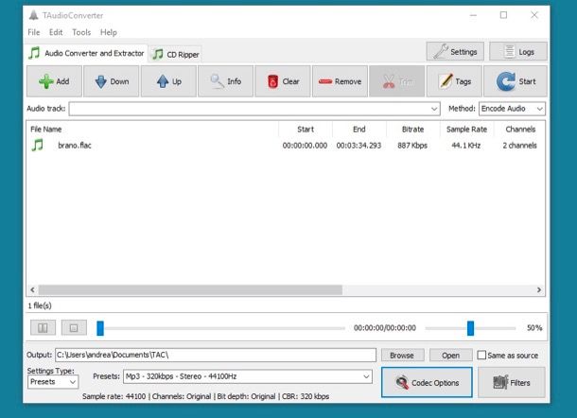This screenshot has width=577, height=418.
Task: Open Codec Options
Action: click(x=428, y=382)
